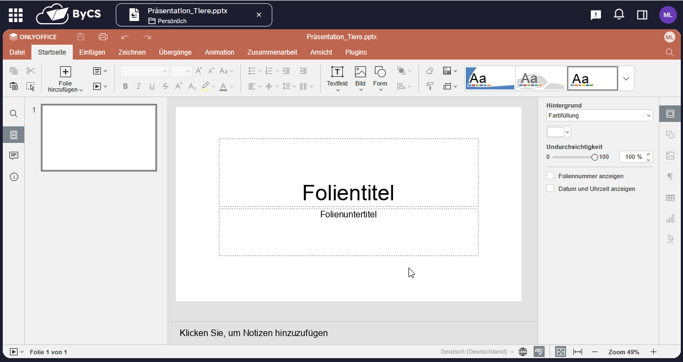The width and height of the screenshot is (683, 362).
Task: Click the fit to slide icon
Action: [x=561, y=352]
